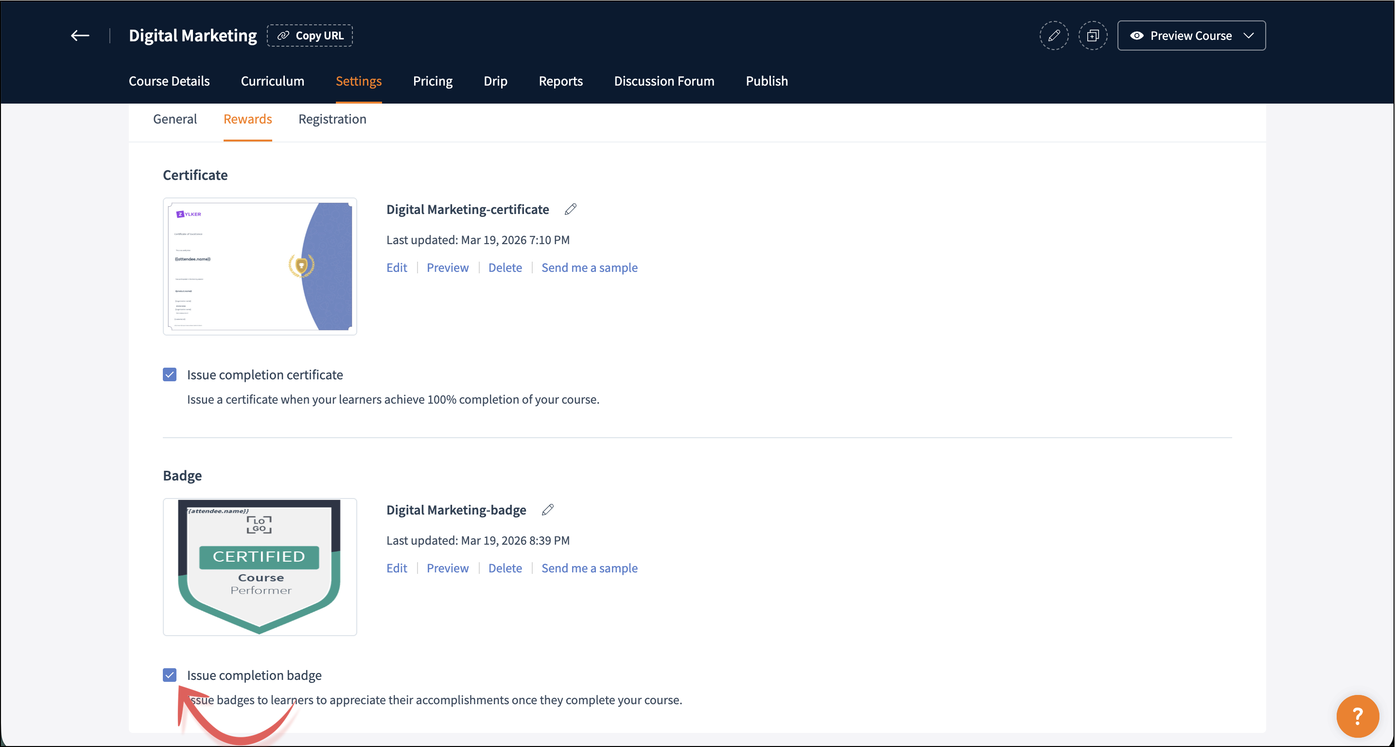Click the eye icon in Preview Course

pos(1137,36)
